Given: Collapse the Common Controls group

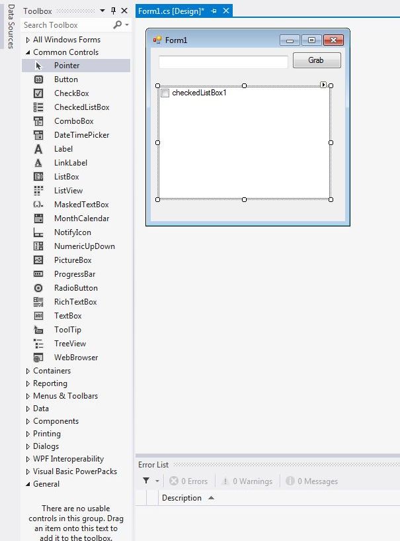Looking at the screenshot, I should tap(28, 52).
